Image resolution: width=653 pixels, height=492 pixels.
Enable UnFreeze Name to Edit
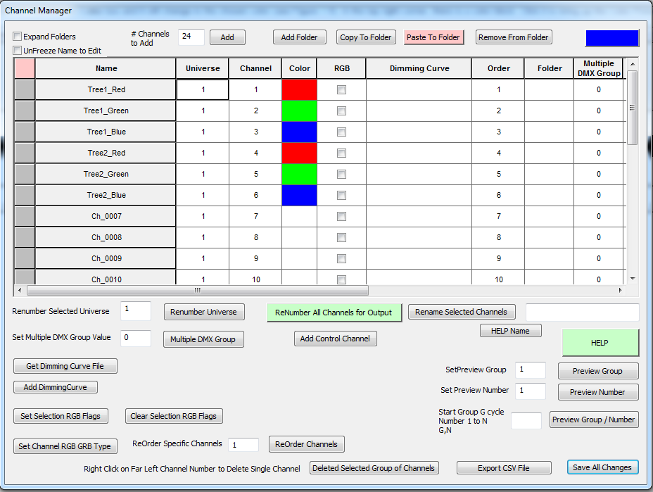[x=17, y=51]
